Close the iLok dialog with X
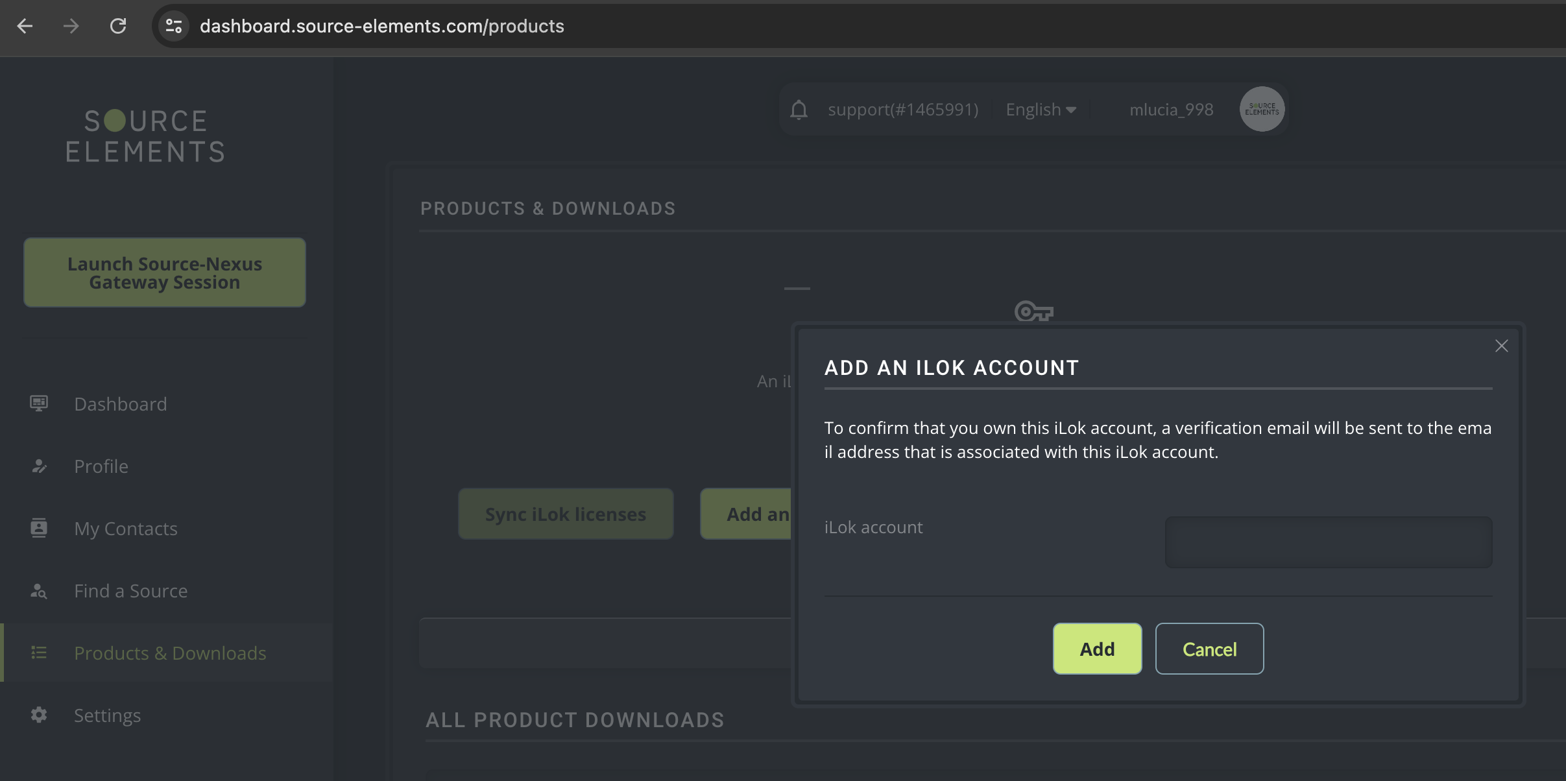The image size is (1566, 781). (x=1501, y=346)
